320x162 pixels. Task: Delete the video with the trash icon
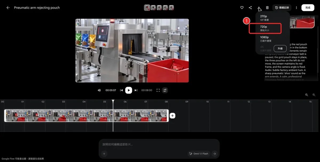(x=267, y=8)
